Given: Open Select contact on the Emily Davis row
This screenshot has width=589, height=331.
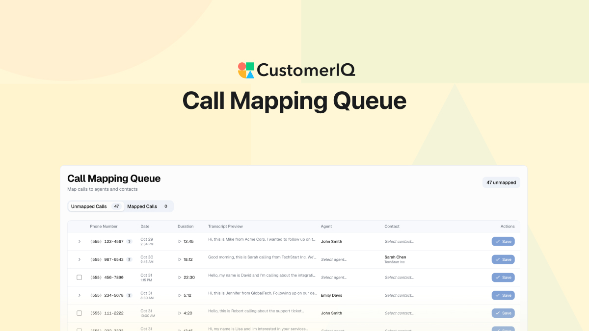Looking at the screenshot, I should pyautogui.click(x=399, y=295).
